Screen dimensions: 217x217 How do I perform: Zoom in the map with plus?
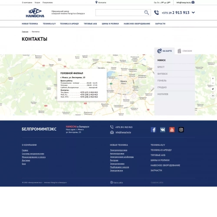click(213, 79)
